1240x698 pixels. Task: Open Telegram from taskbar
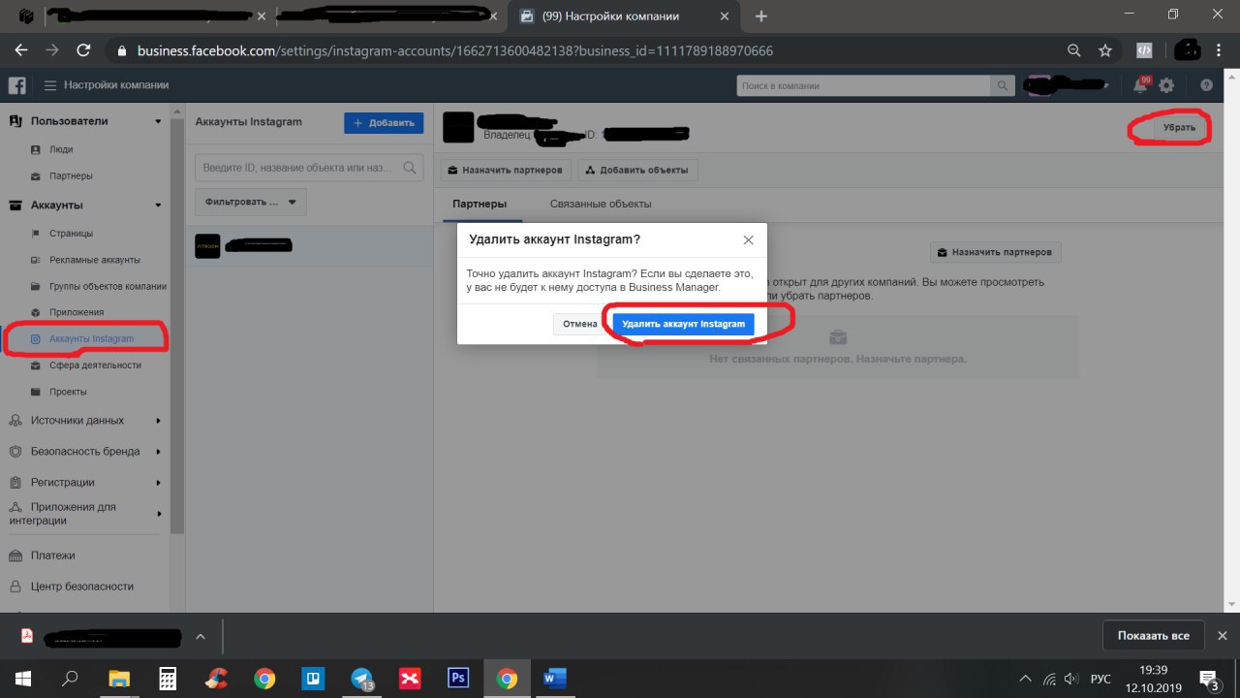(x=361, y=678)
